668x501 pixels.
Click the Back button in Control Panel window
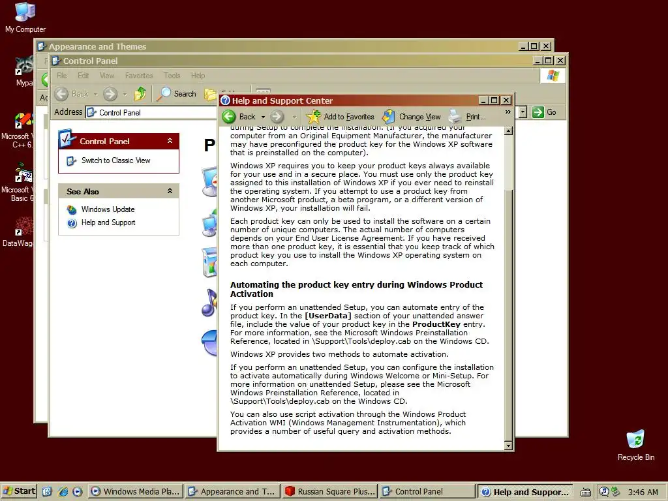(71, 94)
